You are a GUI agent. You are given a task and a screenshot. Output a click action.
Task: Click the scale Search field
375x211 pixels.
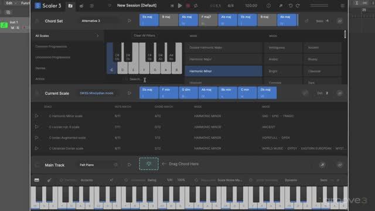(x=135, y=79)
